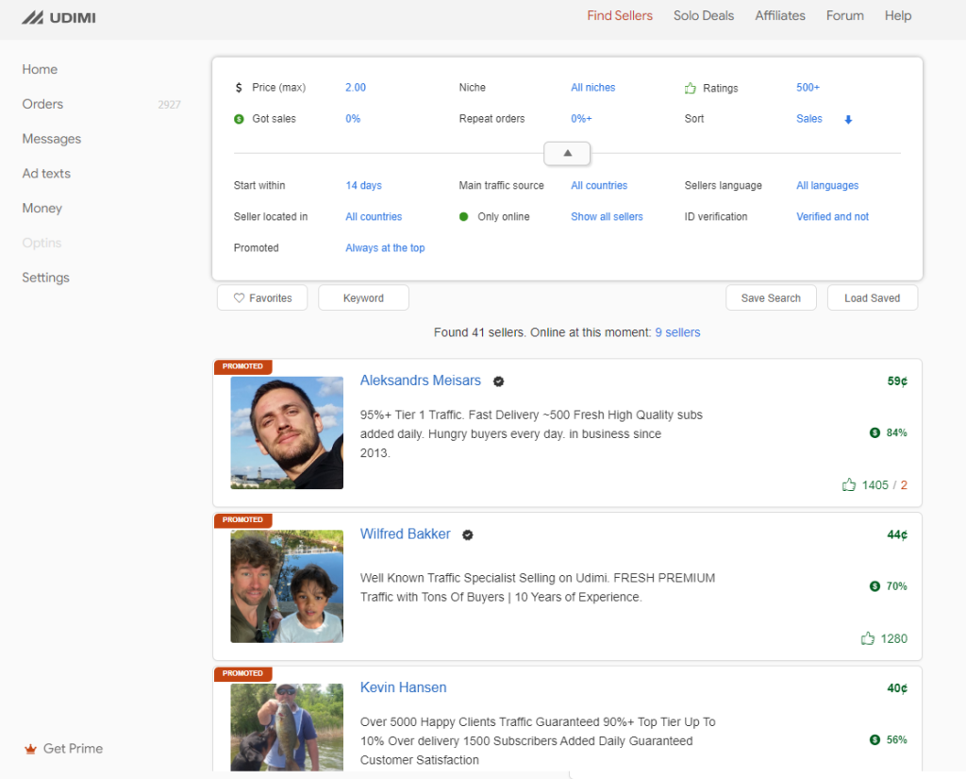Toggle ID verification Verified and not
The height and width of the screenshot is (779, 966).
tap(832, 217)
